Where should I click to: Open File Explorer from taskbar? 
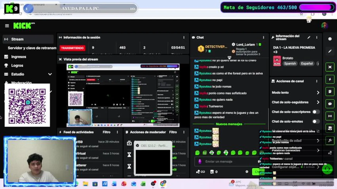pyautogui.click(x=85, y=184)
